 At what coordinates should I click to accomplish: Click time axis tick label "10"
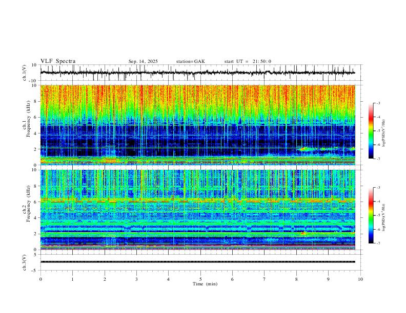(360, 279)
